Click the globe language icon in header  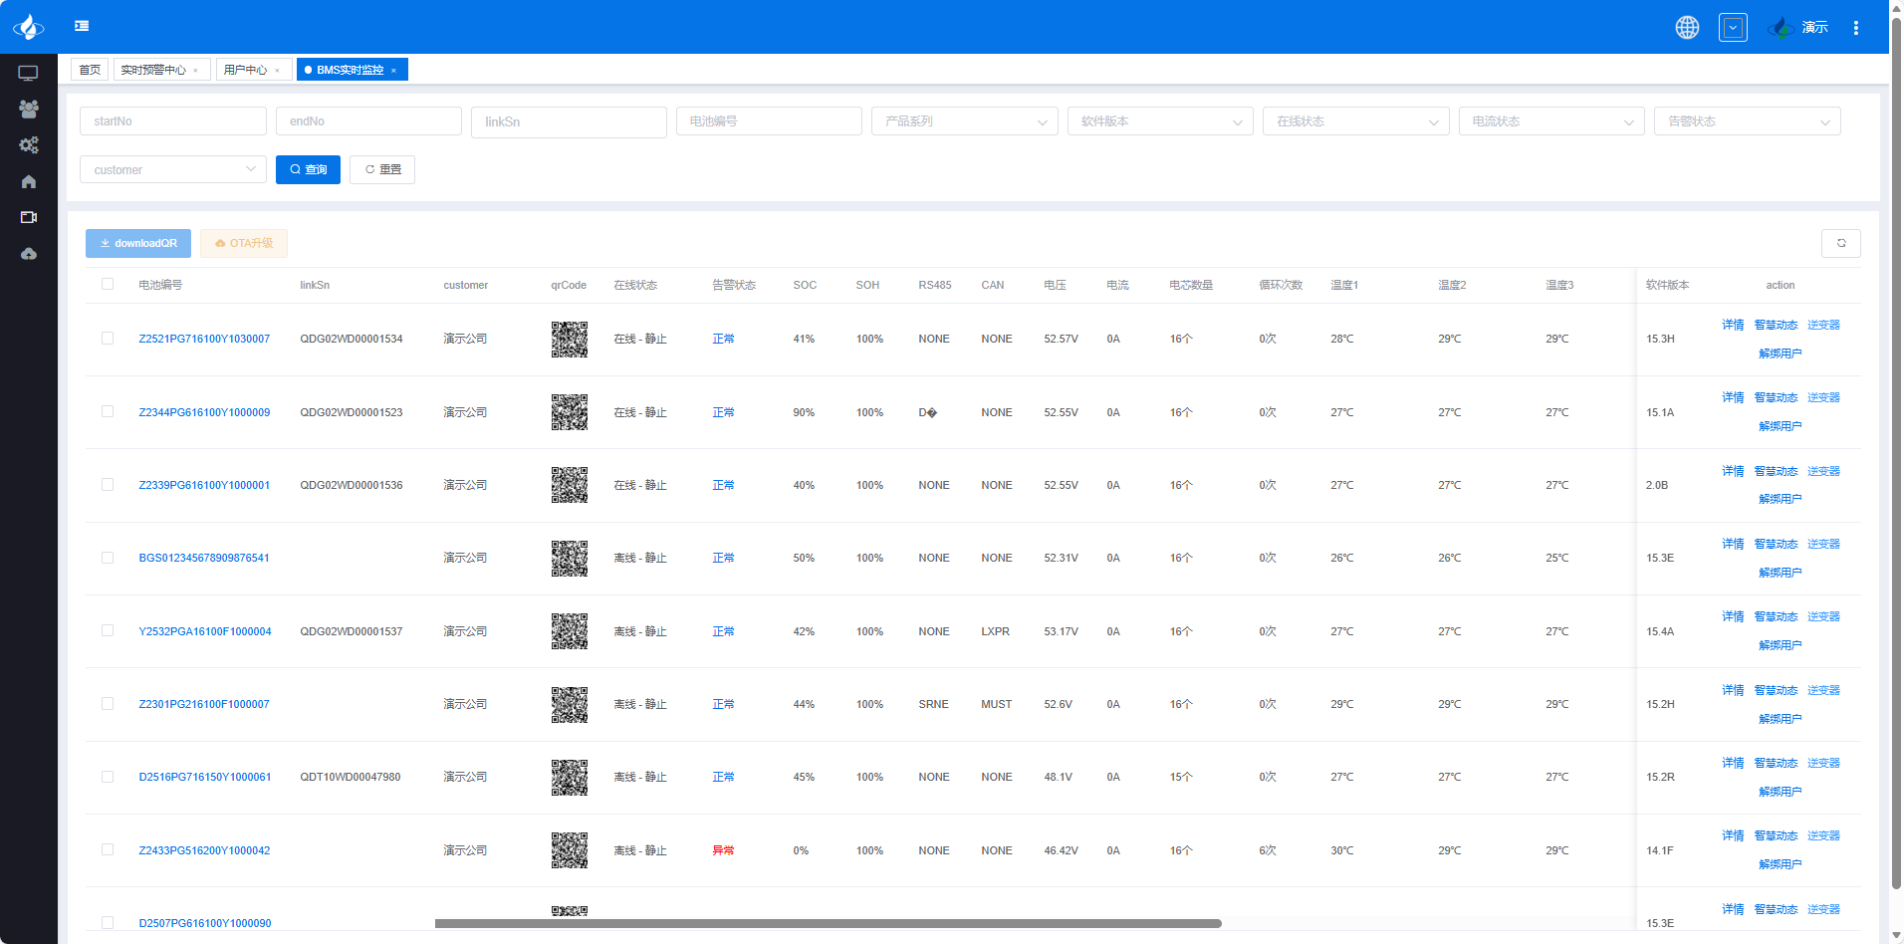point(1687,28)
